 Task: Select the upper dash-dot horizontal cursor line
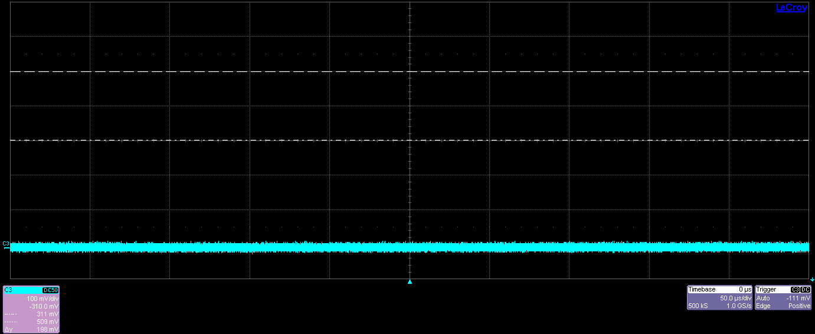coord(410,71)
